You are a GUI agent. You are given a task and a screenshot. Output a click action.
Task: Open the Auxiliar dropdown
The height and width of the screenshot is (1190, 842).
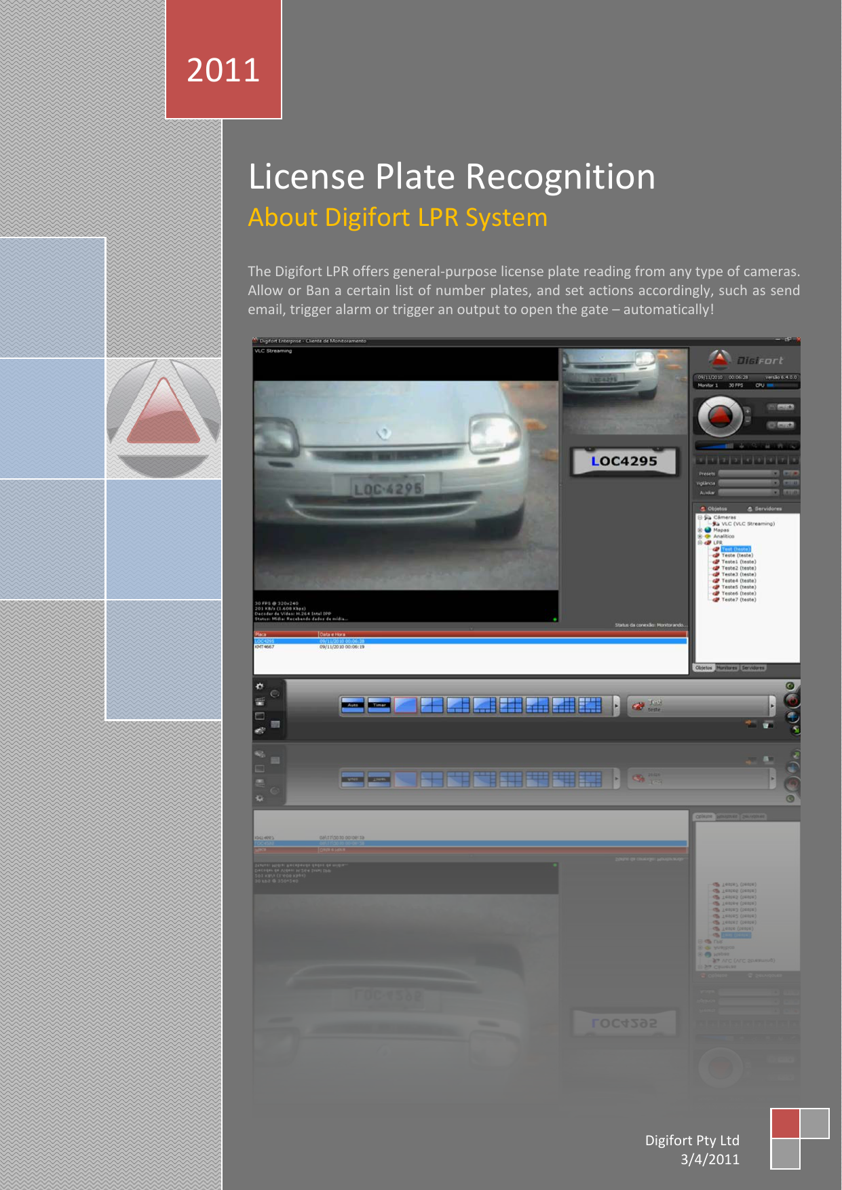749,493
